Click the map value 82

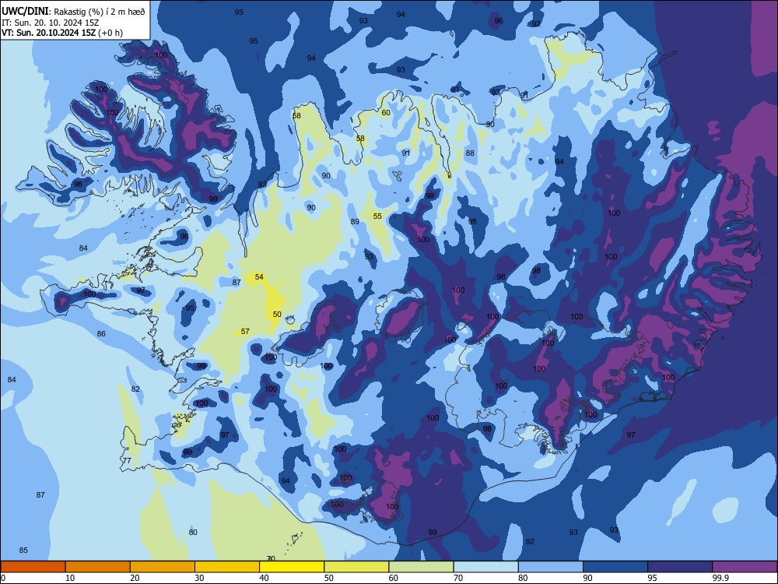pyautogui.click(x=135, y=389)
